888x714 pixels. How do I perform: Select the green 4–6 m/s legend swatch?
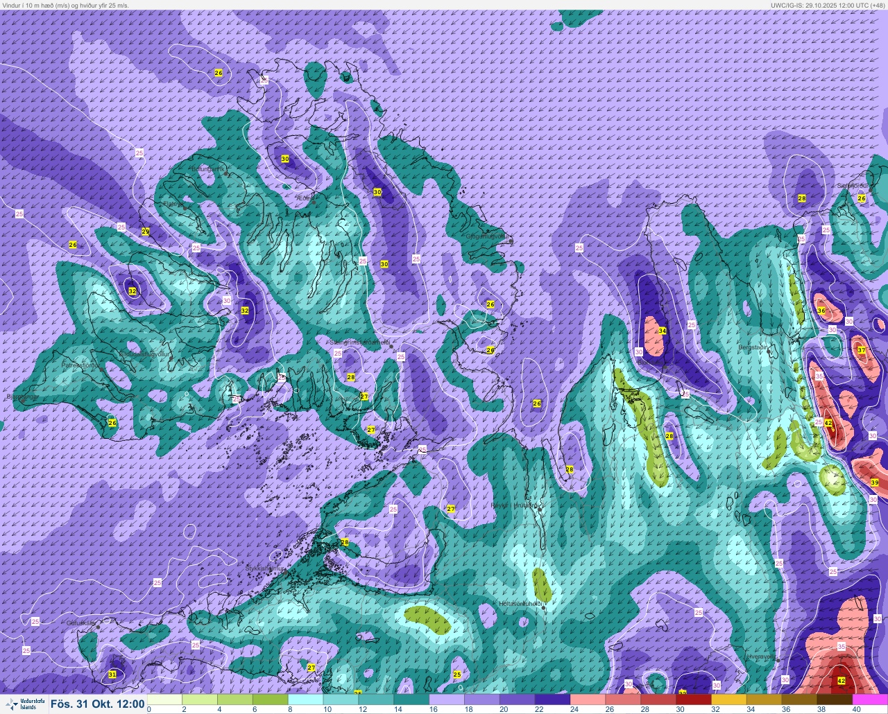pos(236,699)
